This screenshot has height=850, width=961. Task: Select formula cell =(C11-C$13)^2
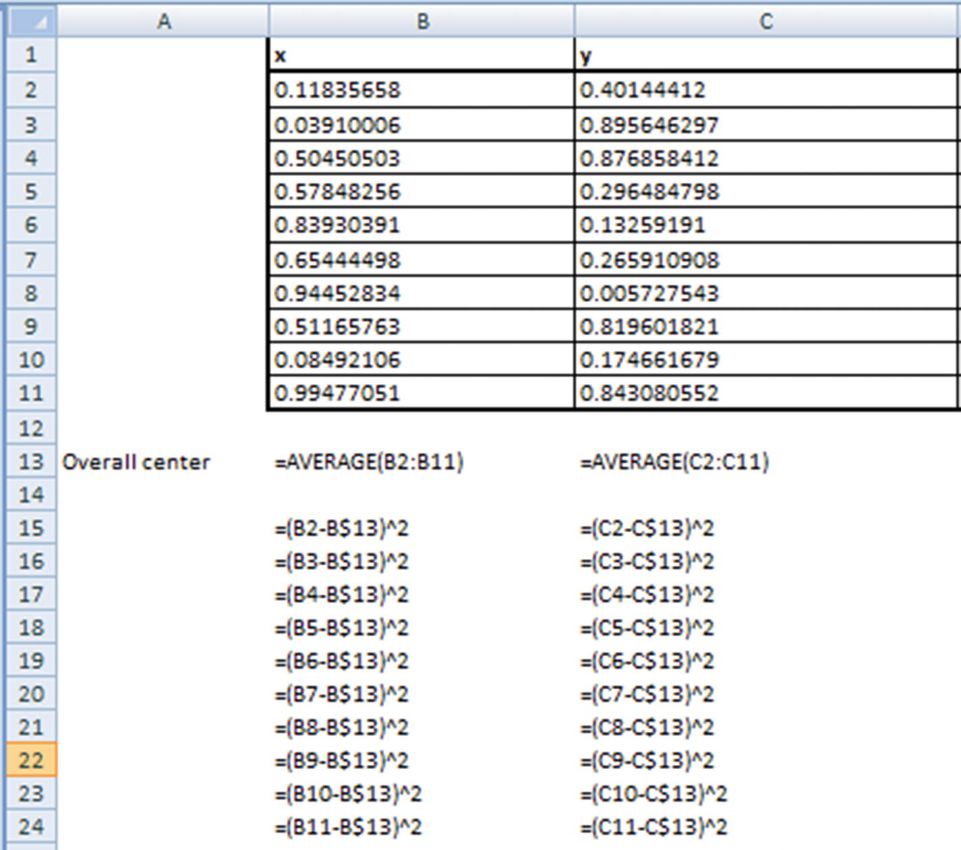pos(767,826)
